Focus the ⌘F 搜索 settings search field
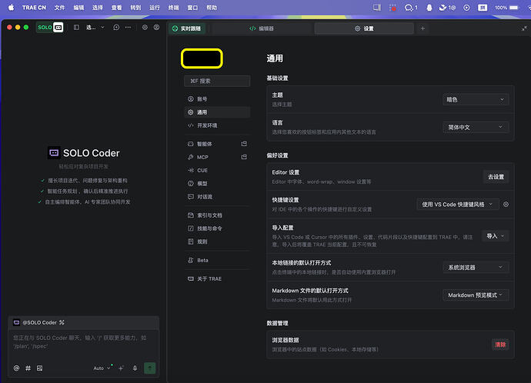Image resolution: width=531 pixels, height=383 pixels. pyautogui.click(x=217, y=81)
